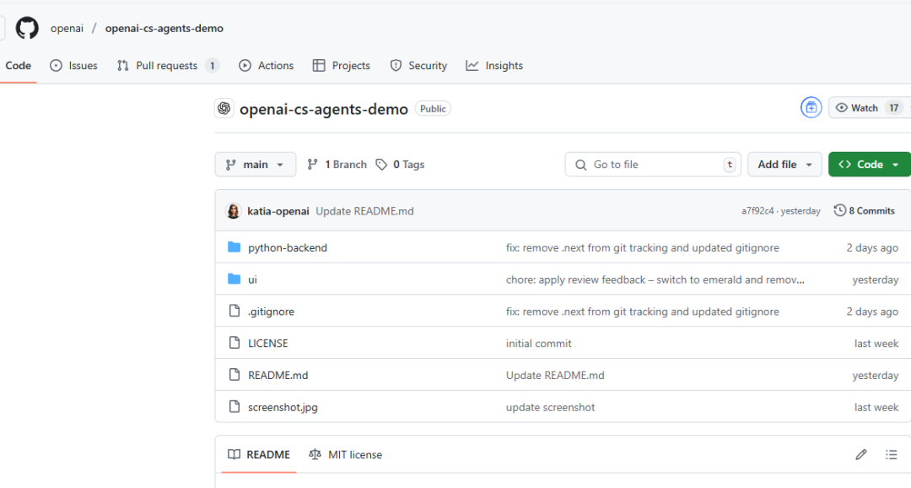Select the README tab
This screenshot has width=911, height=488.
point(259,455)
